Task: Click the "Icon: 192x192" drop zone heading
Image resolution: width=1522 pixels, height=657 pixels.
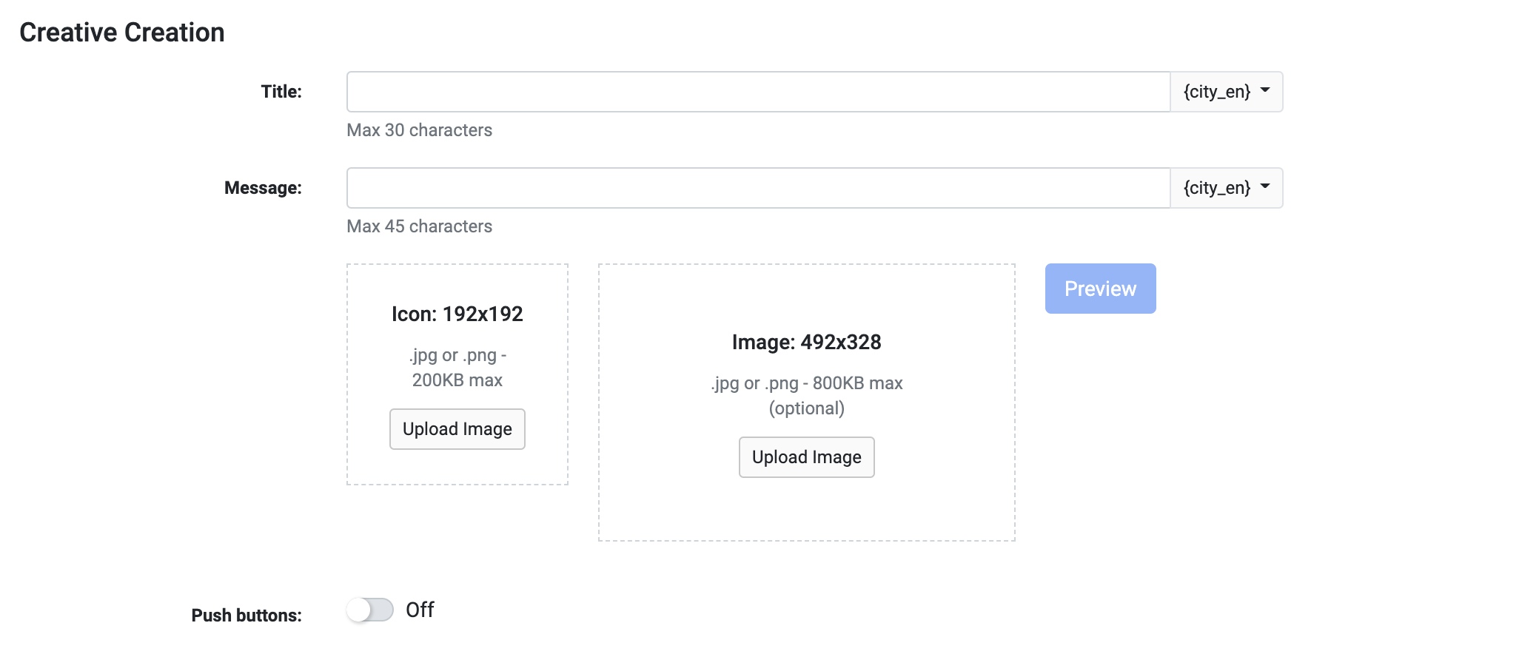Action: pos(457,314)
